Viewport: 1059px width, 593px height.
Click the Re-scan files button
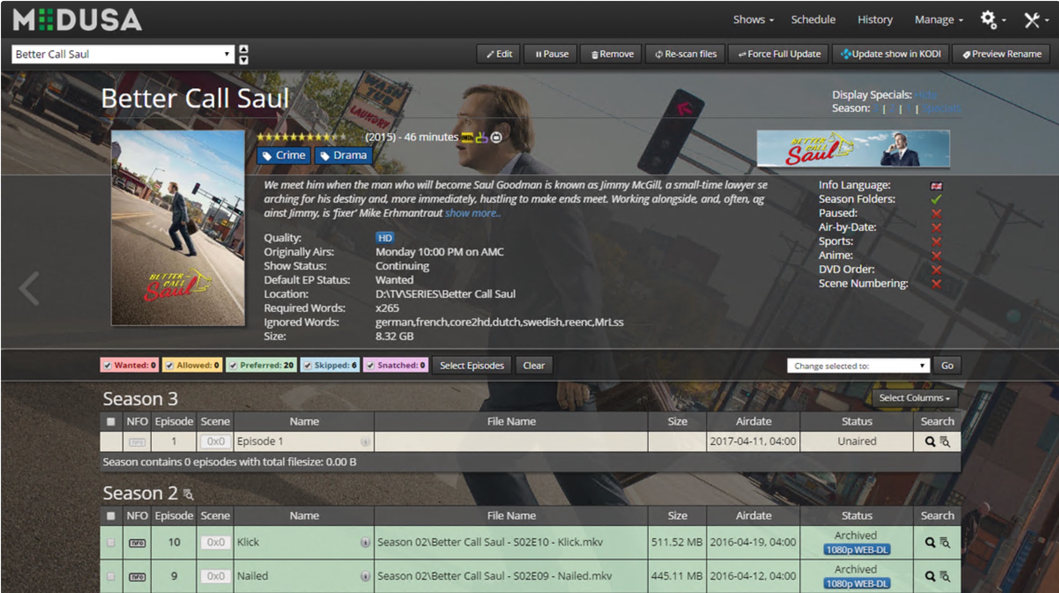coord(685,54)
